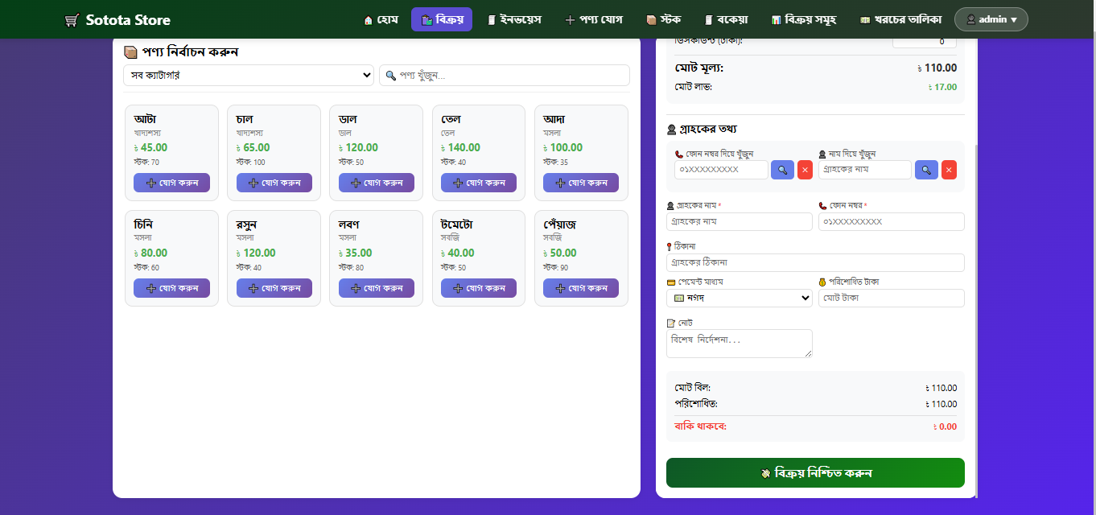Expand the নগদ payment method dropdown
Image resolution: width=1096 pixels, height=515 pixels.
[740, 298]
